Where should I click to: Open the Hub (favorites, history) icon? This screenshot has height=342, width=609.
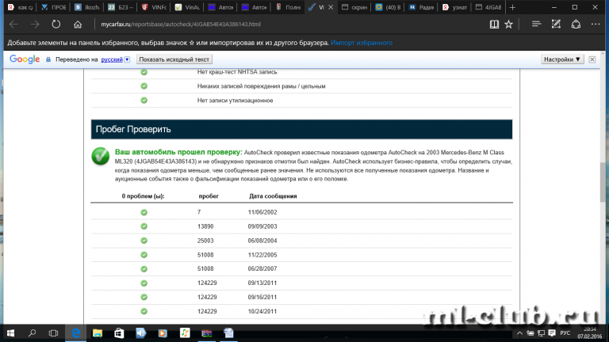[536, 25]
